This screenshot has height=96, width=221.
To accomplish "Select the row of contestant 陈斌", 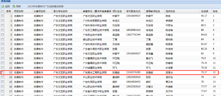I will [110, 16].
